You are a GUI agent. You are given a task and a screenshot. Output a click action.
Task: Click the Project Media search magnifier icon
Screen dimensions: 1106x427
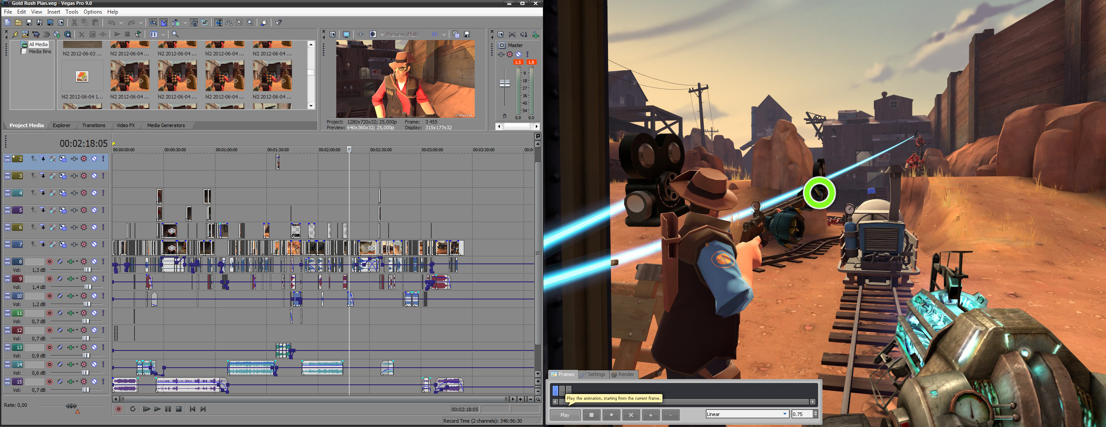[x=175, y=34]
